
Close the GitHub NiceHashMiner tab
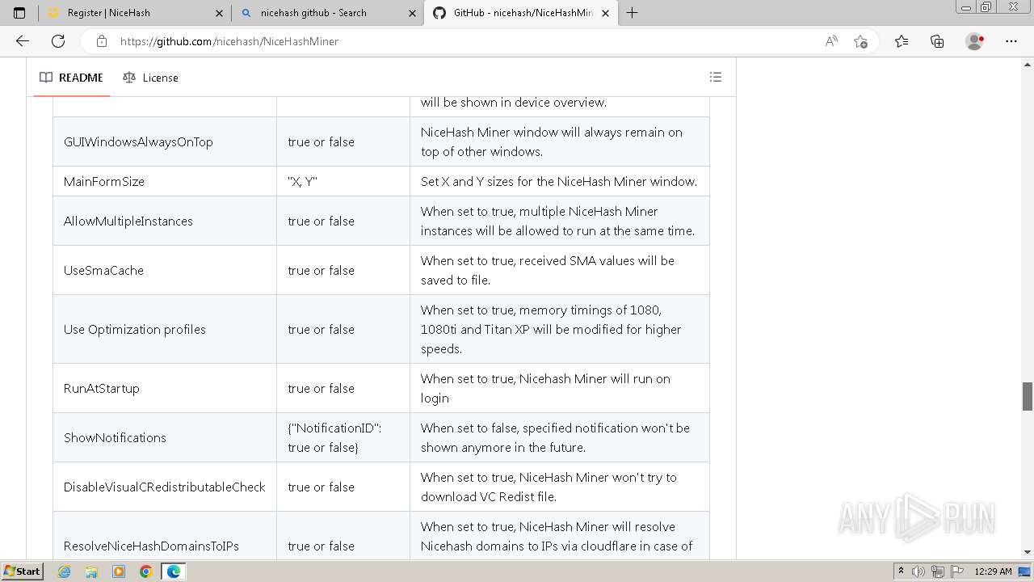(605, 13)
